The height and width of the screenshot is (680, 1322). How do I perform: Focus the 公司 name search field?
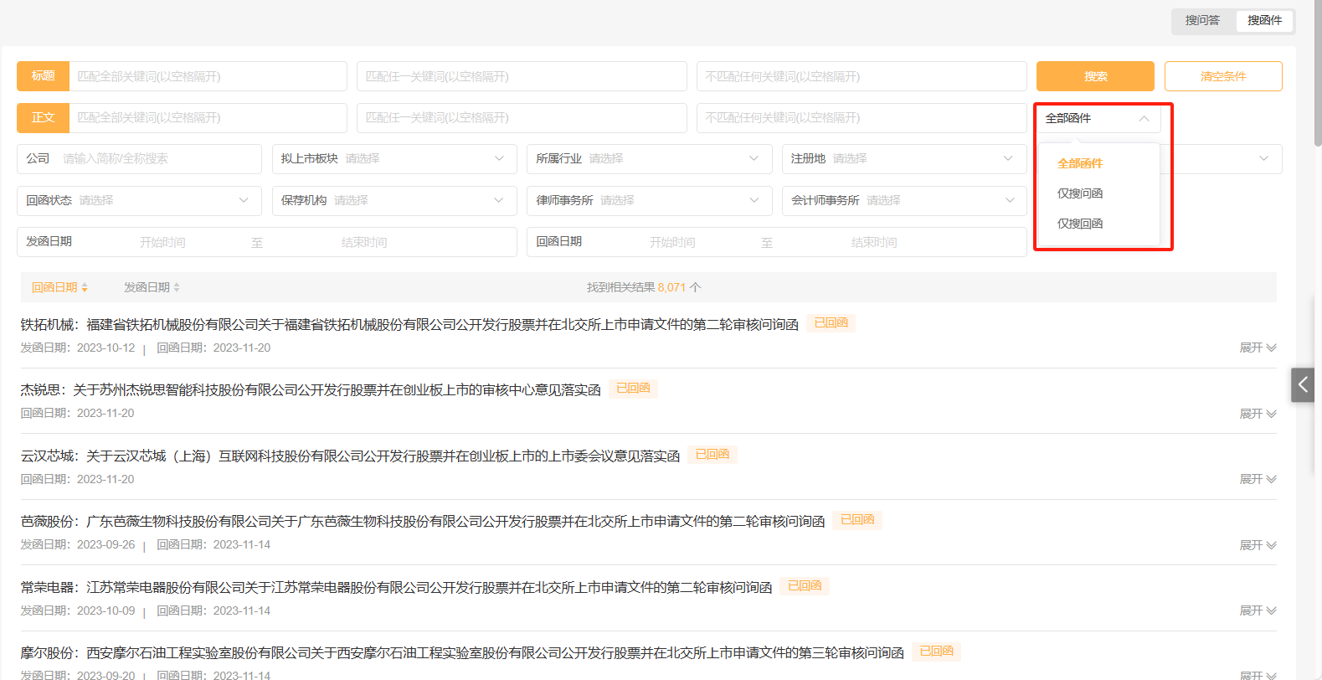click(x=139, y=158)
